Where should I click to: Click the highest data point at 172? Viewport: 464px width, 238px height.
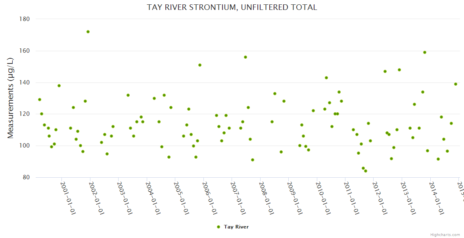point(88,32)
